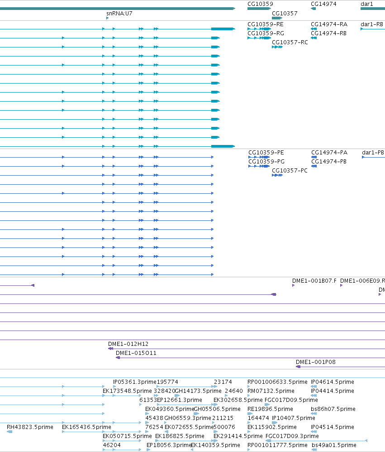This screenshot has height=452, width=385.
Task: Select the FGC017D09.3prime label
Action: 292,436
